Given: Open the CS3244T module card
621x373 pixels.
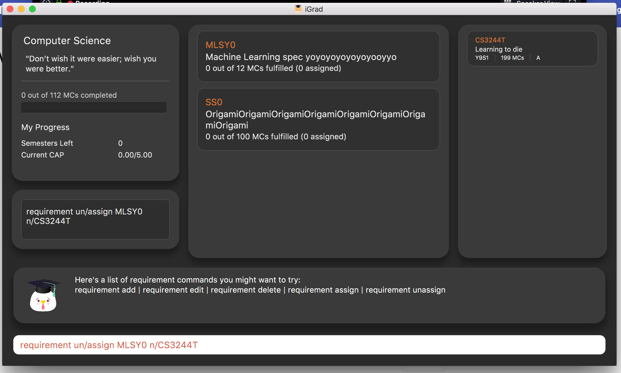Looking at the screenshot, I should pyautogui.click(x=532, y=49).
